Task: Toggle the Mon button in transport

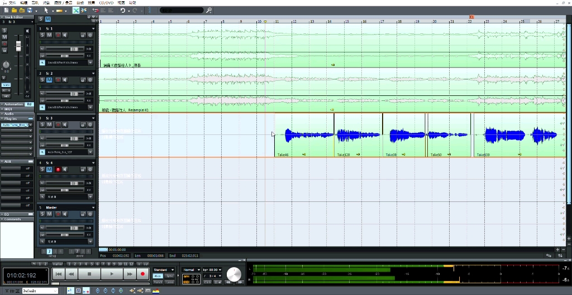Action: coord(158,276)
